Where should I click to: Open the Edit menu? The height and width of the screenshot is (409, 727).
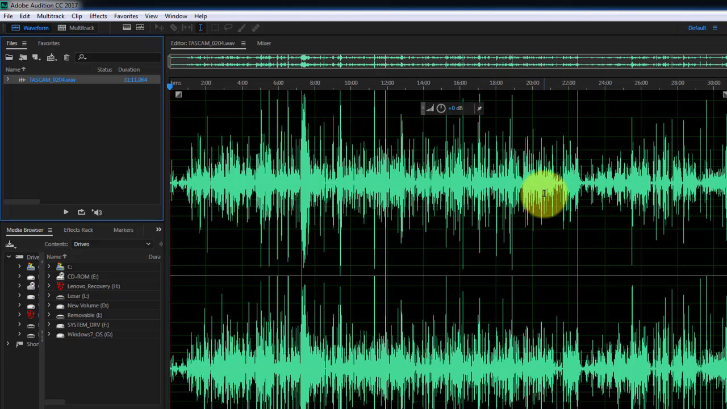[x=25, y=16]
